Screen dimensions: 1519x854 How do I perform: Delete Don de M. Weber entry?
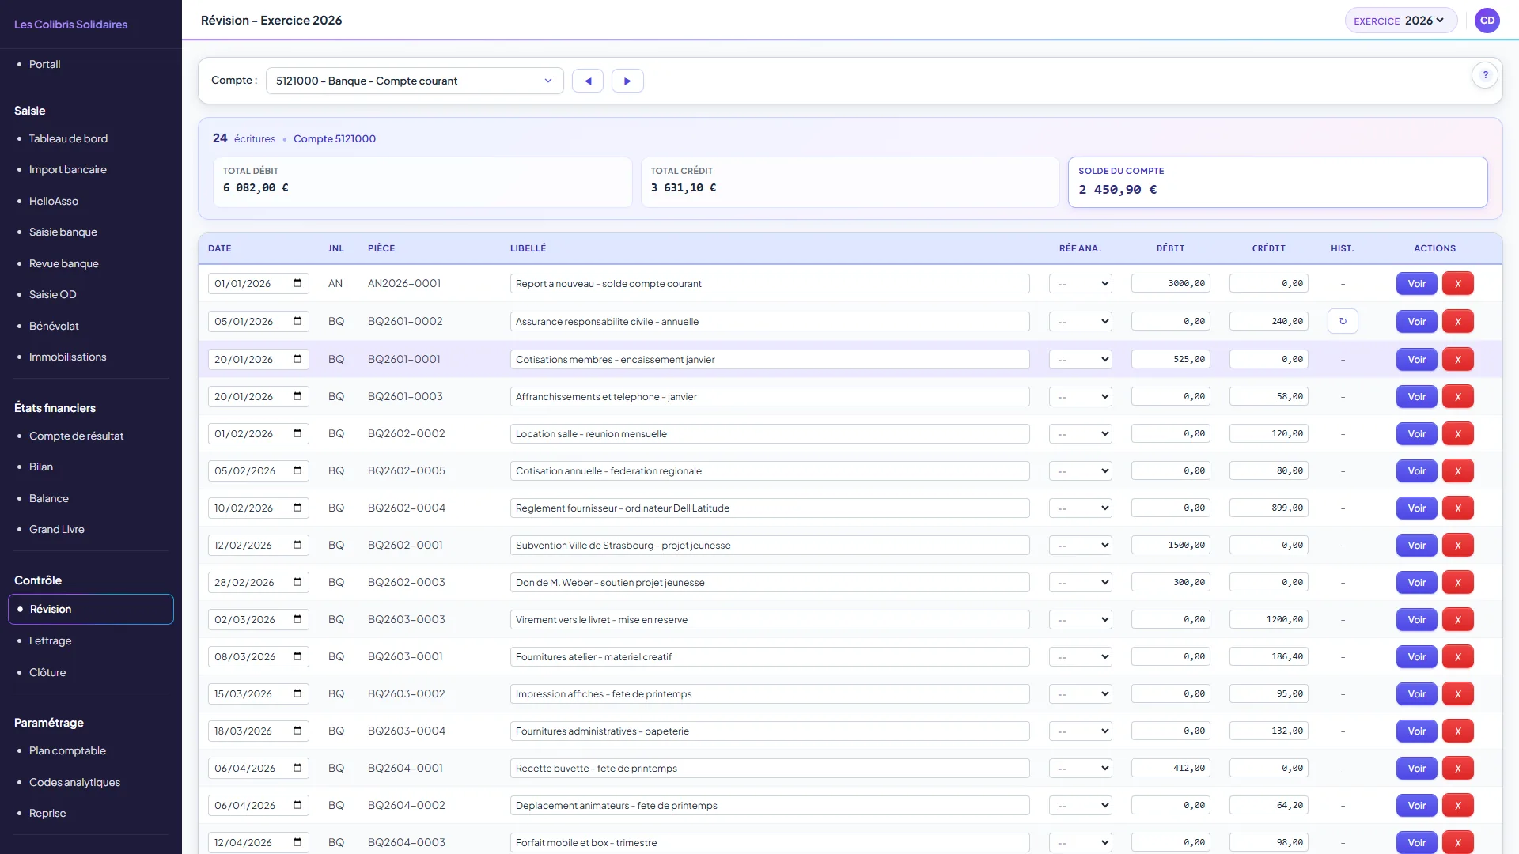point(1457,582)
